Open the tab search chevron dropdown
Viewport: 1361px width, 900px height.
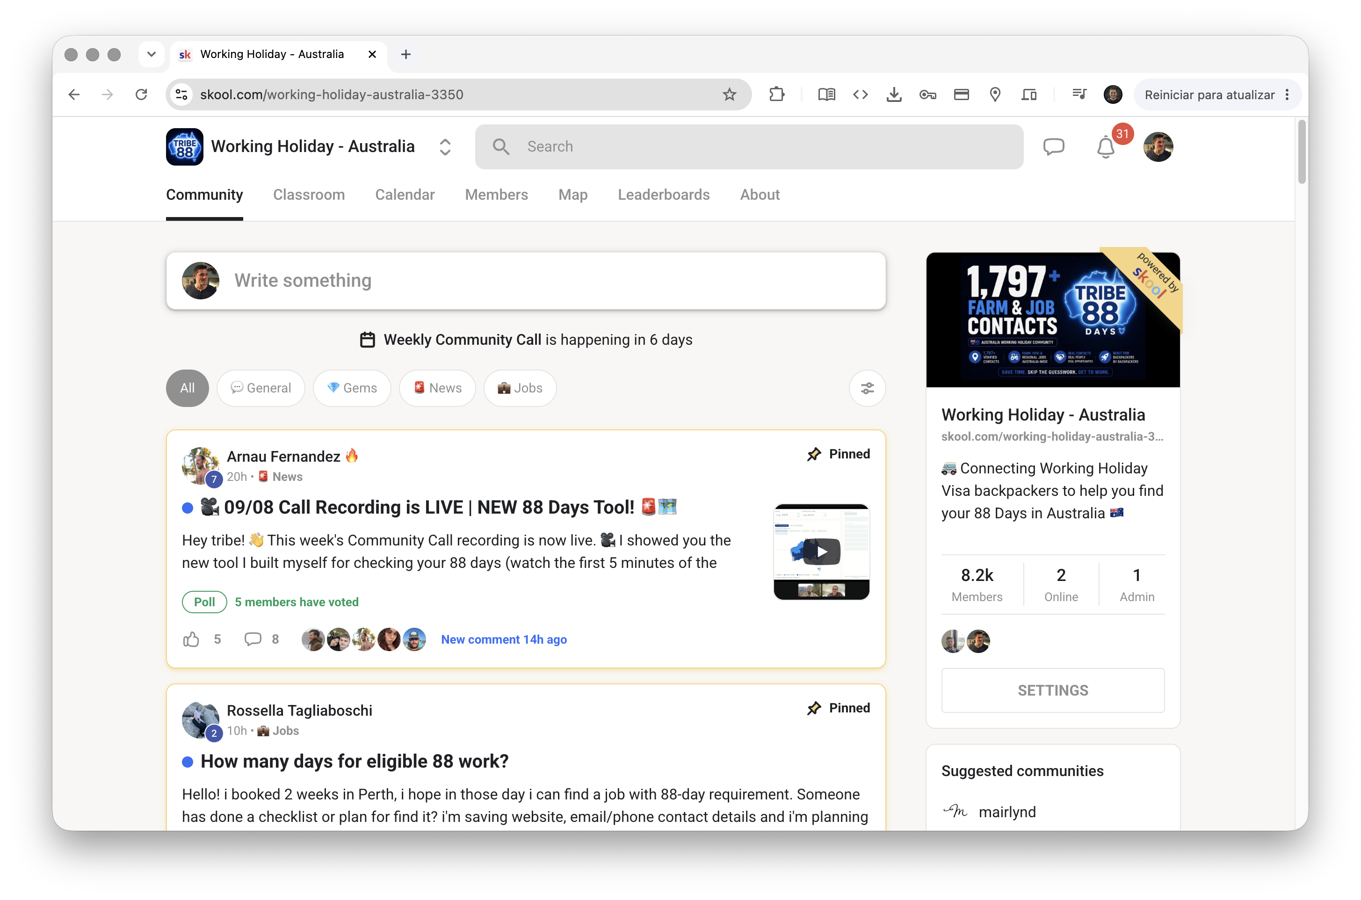[152, 55]
